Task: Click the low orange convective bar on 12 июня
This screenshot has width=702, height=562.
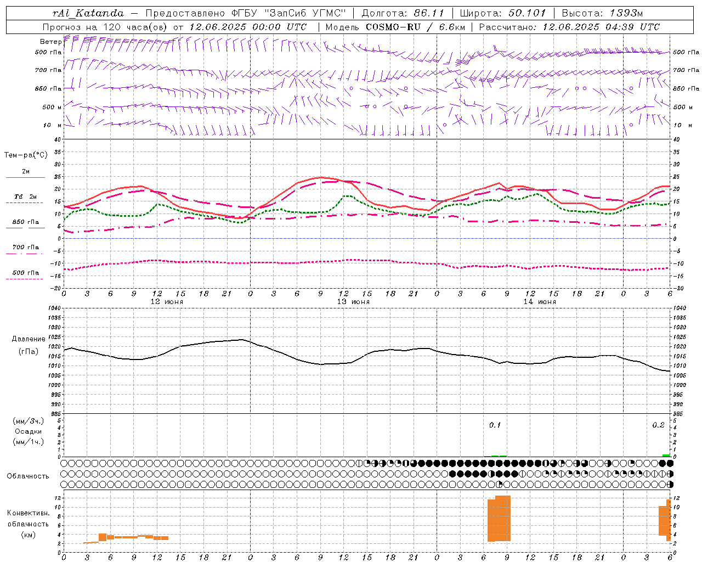Action: point(126,537)
